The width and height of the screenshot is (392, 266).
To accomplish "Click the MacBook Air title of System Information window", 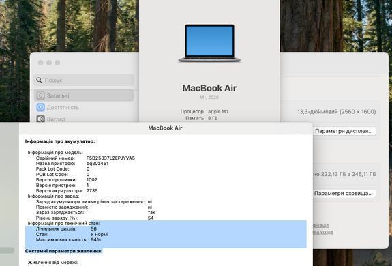I will point(165,128).
